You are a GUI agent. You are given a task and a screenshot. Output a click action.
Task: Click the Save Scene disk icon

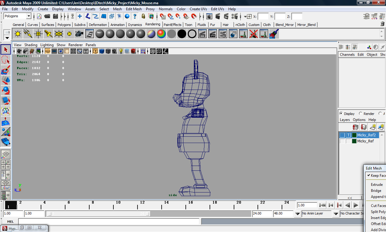(55, 16)
